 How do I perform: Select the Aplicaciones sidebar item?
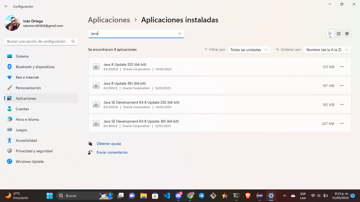point(41,98)
